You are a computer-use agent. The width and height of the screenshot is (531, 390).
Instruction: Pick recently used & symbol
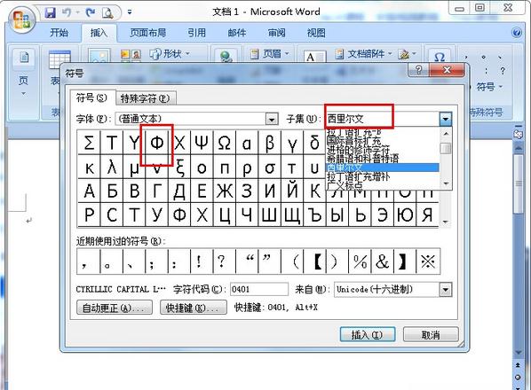[x=383, y=261]
